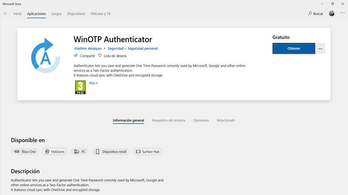The image size is (348, 195).
Task: Open the top-right more options menu
Action: [x=342, y=13]
